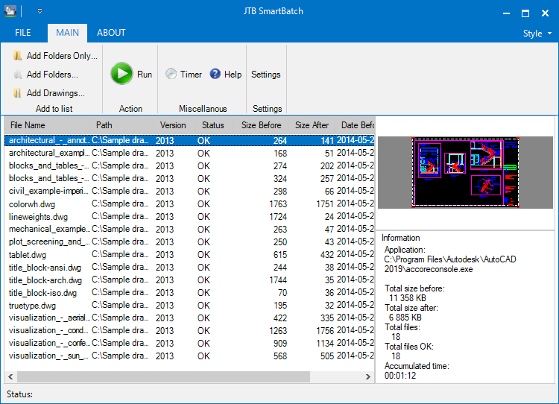Expand the Style dropdown menu

[x=537, y=34]
